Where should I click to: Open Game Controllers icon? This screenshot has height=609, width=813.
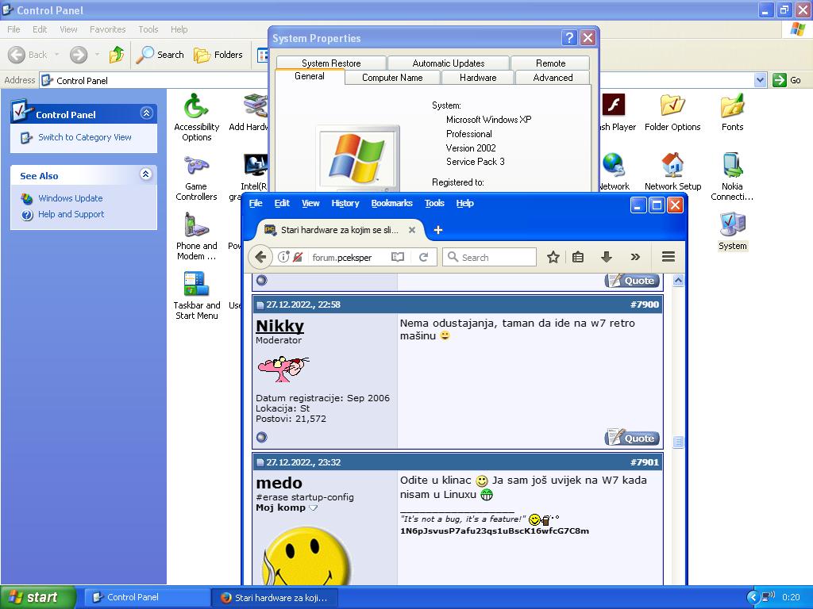click(x=196, y=178)
